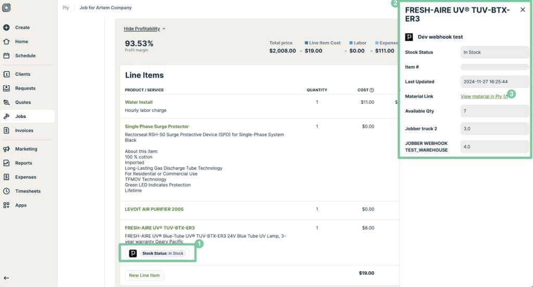
Task: Open Schedule calendar icon
Action: pyautogui.click(x=6, y=56)
